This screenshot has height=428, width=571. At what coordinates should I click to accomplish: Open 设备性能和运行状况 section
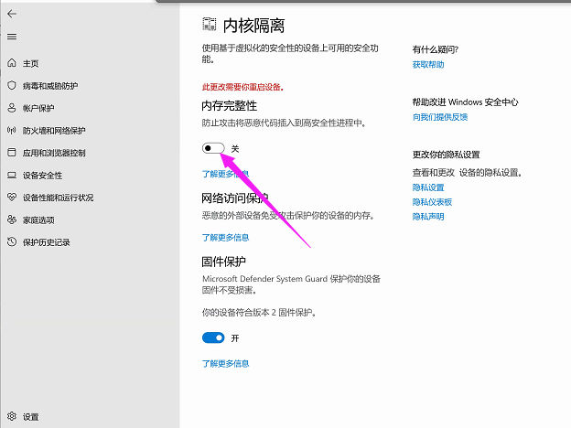[58, 198]
